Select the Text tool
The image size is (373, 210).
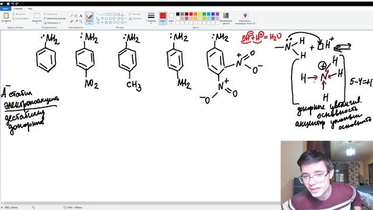point(80,16)
